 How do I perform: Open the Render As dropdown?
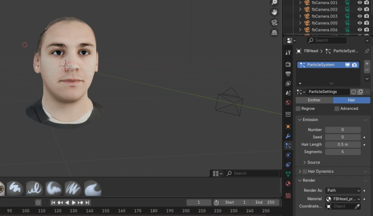pos(343,191)
